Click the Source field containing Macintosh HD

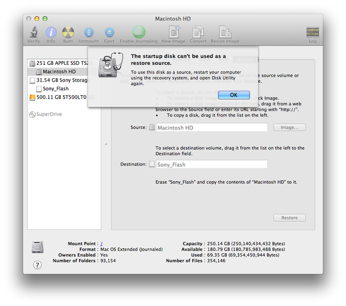(211, 127)
